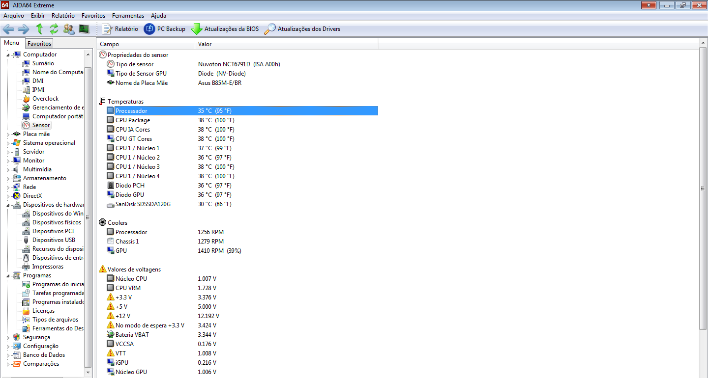Select the Chassis 1 cooler row
The height and width of the screenshot is (378, 708).
242,242
